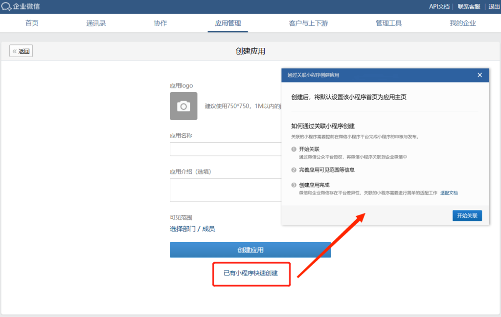Upload app logo via camera icon
501x317 pixels.
183,106
